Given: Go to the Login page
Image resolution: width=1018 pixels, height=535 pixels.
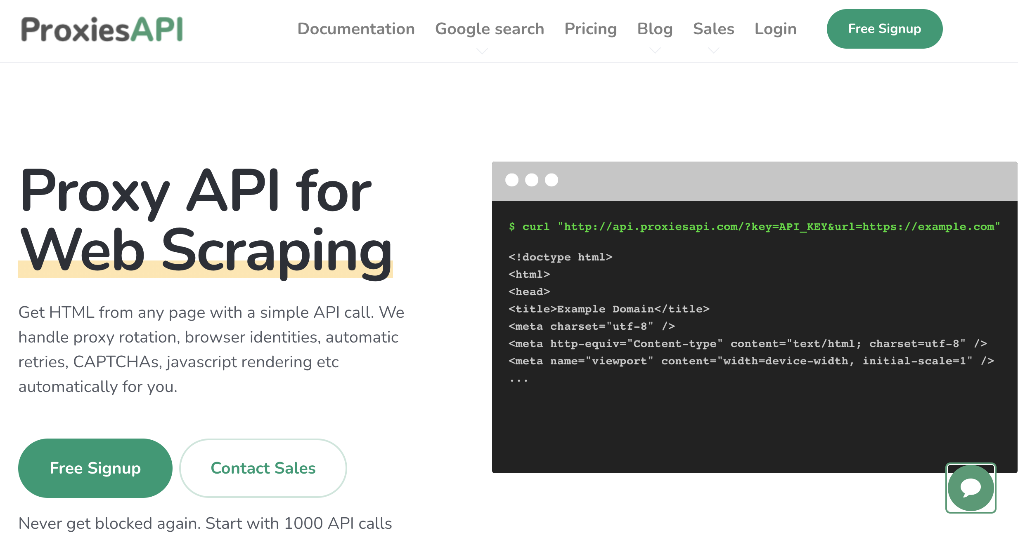Looking at the screenshot, I should (x=775, y=29).
